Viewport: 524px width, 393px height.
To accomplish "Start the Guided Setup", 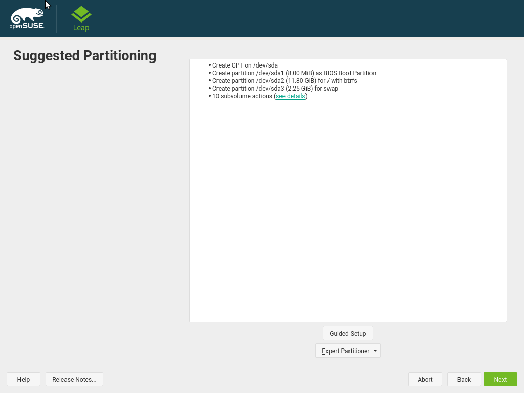I will [347, 333].
